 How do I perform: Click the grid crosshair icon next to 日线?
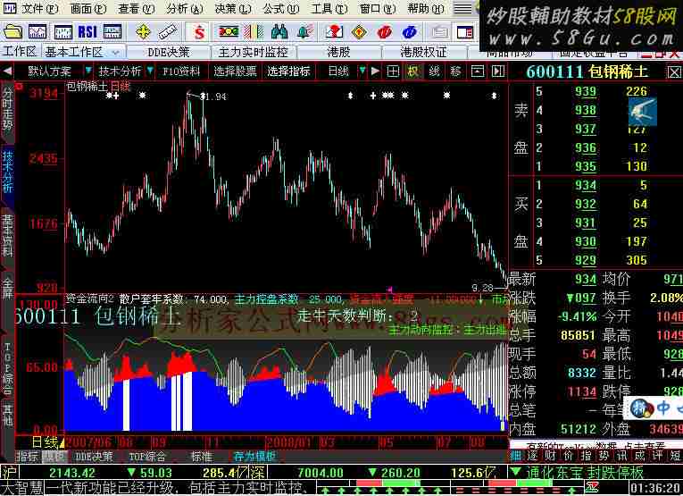pyautogui.click(x=393, y=71)
